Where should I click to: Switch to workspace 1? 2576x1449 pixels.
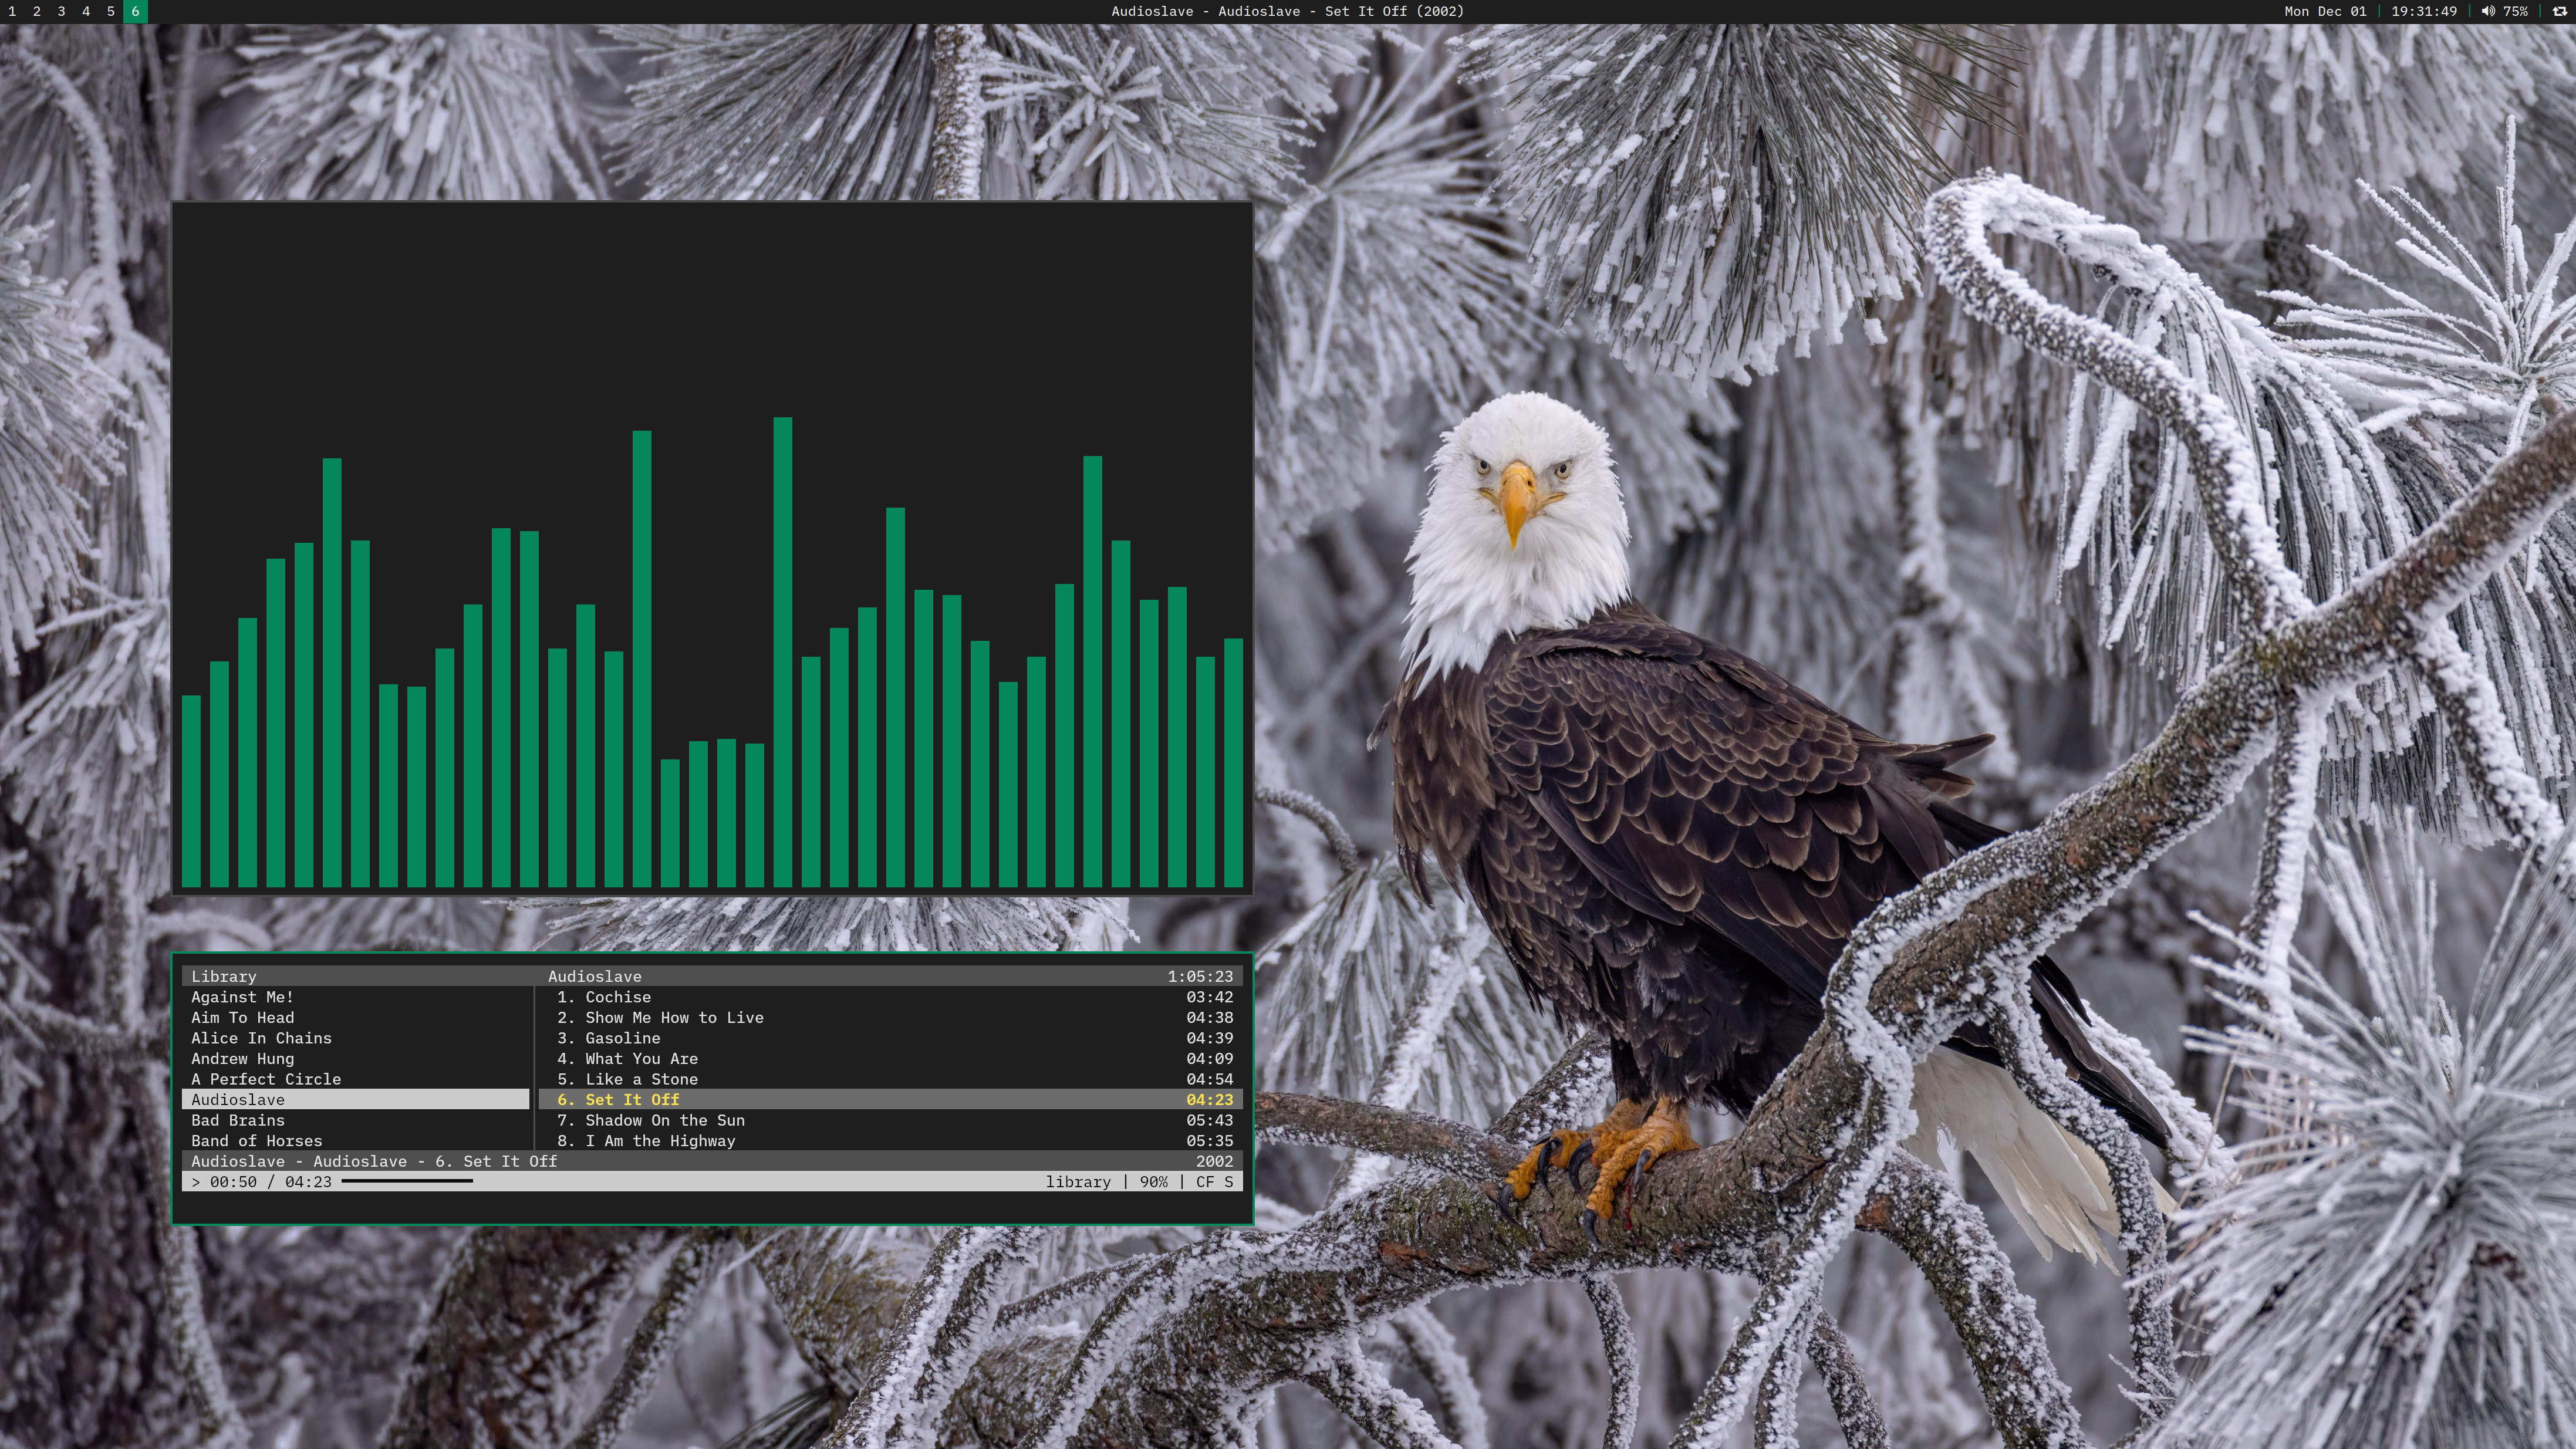(12, 11)
